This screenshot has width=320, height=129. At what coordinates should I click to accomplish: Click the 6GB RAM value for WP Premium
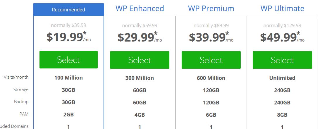point(211,115)
